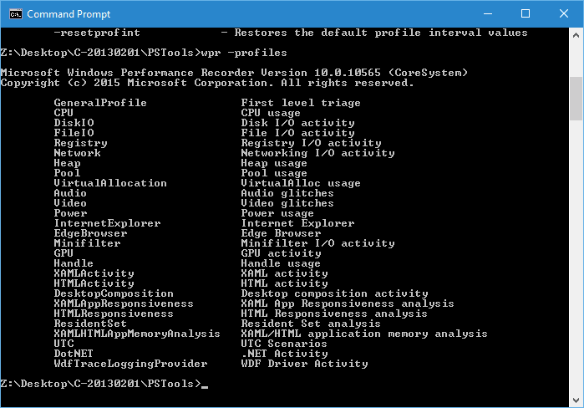Image resolution: width=584 pixels, height=408 pixels.
Task: Click the DiskIO profile entry
Action: [x=74, y=123]
